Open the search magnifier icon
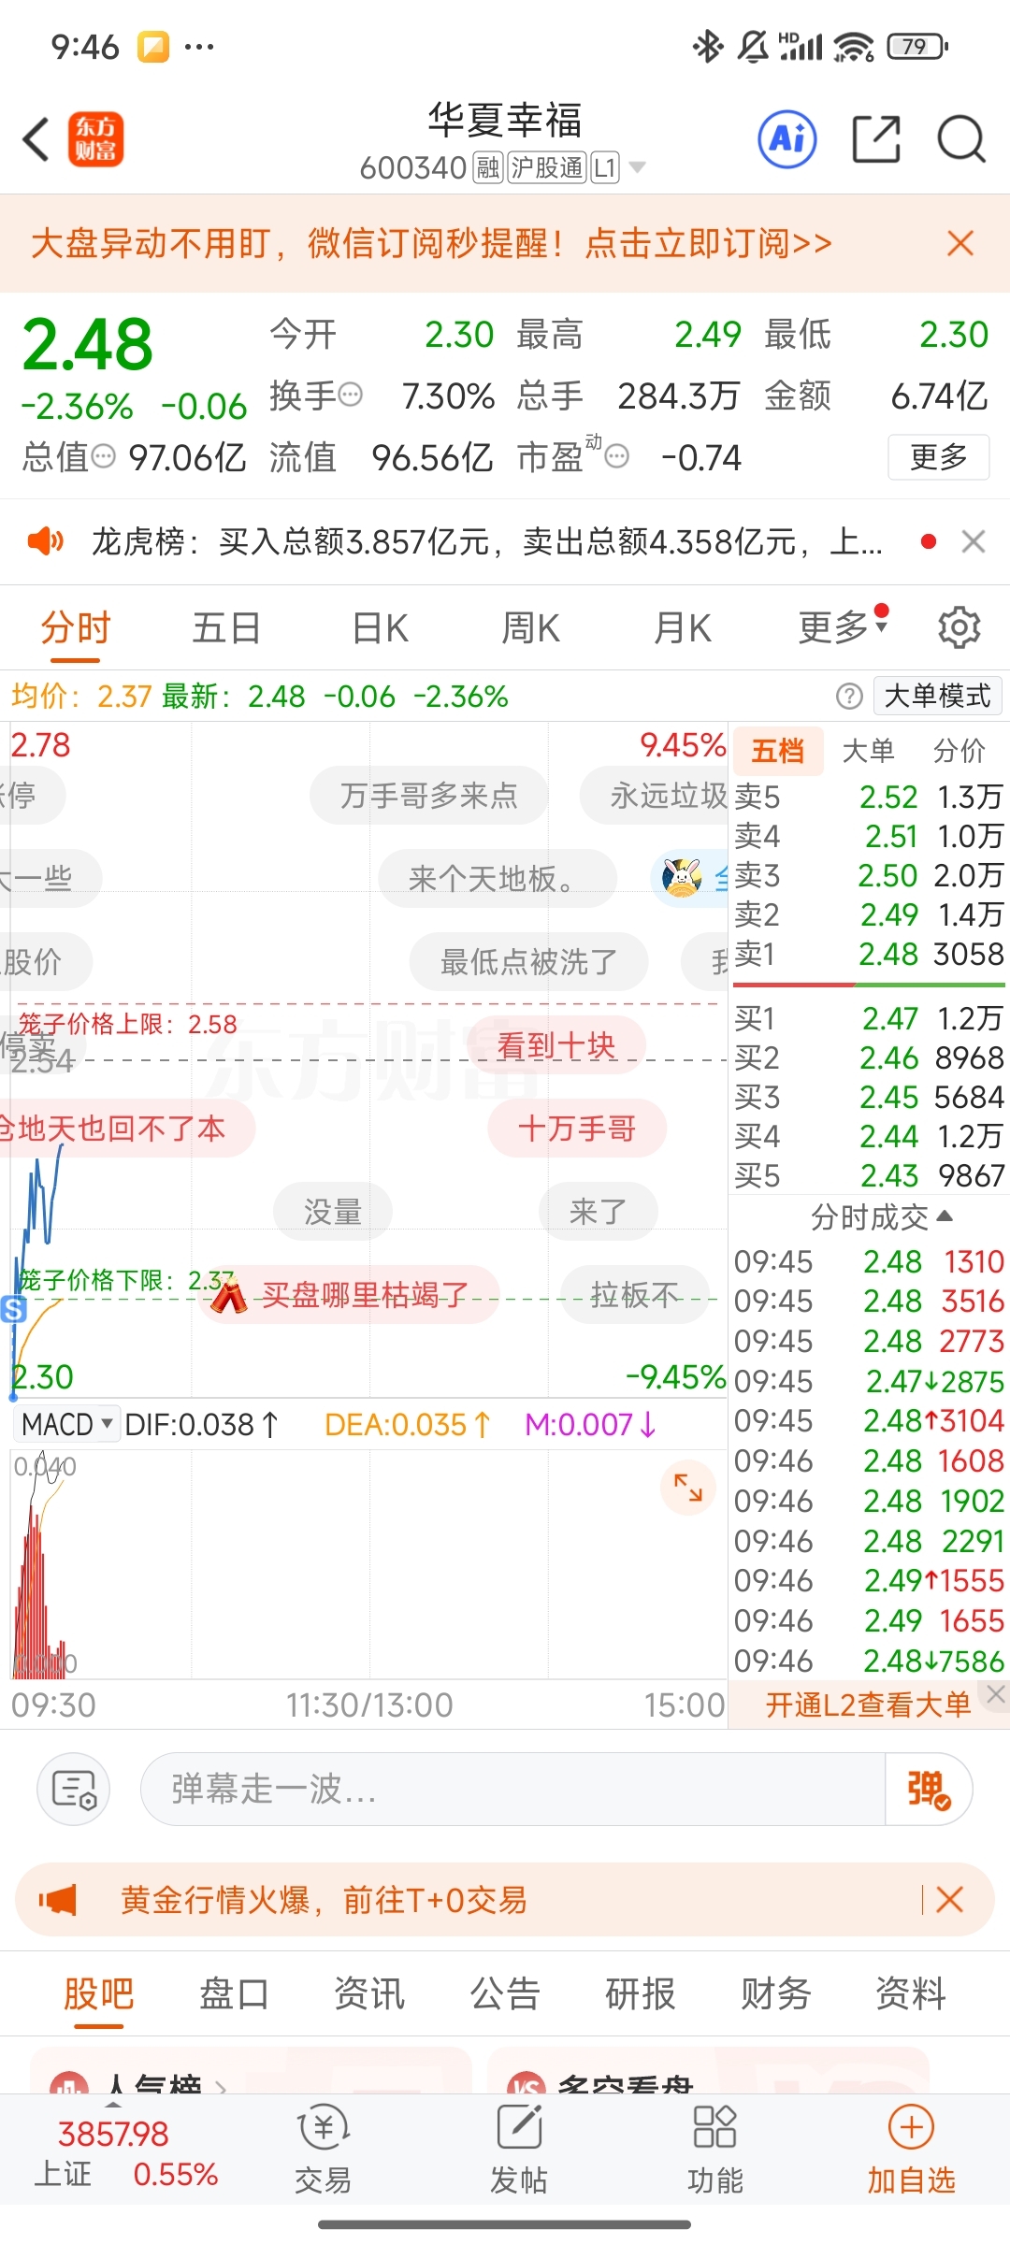Viewport: 1010px width, 2244px height. pos(961,140)
